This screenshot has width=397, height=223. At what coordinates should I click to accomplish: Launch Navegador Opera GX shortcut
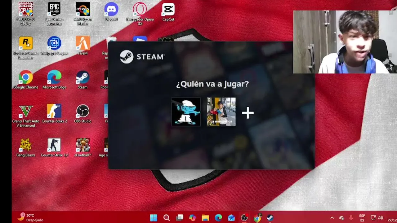tap(140, 14)
